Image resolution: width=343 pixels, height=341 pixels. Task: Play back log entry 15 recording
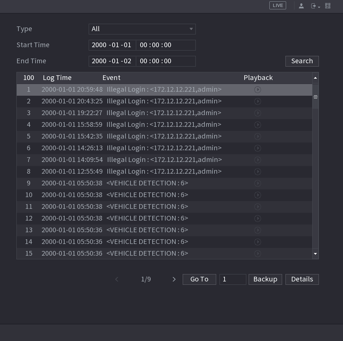258,254
